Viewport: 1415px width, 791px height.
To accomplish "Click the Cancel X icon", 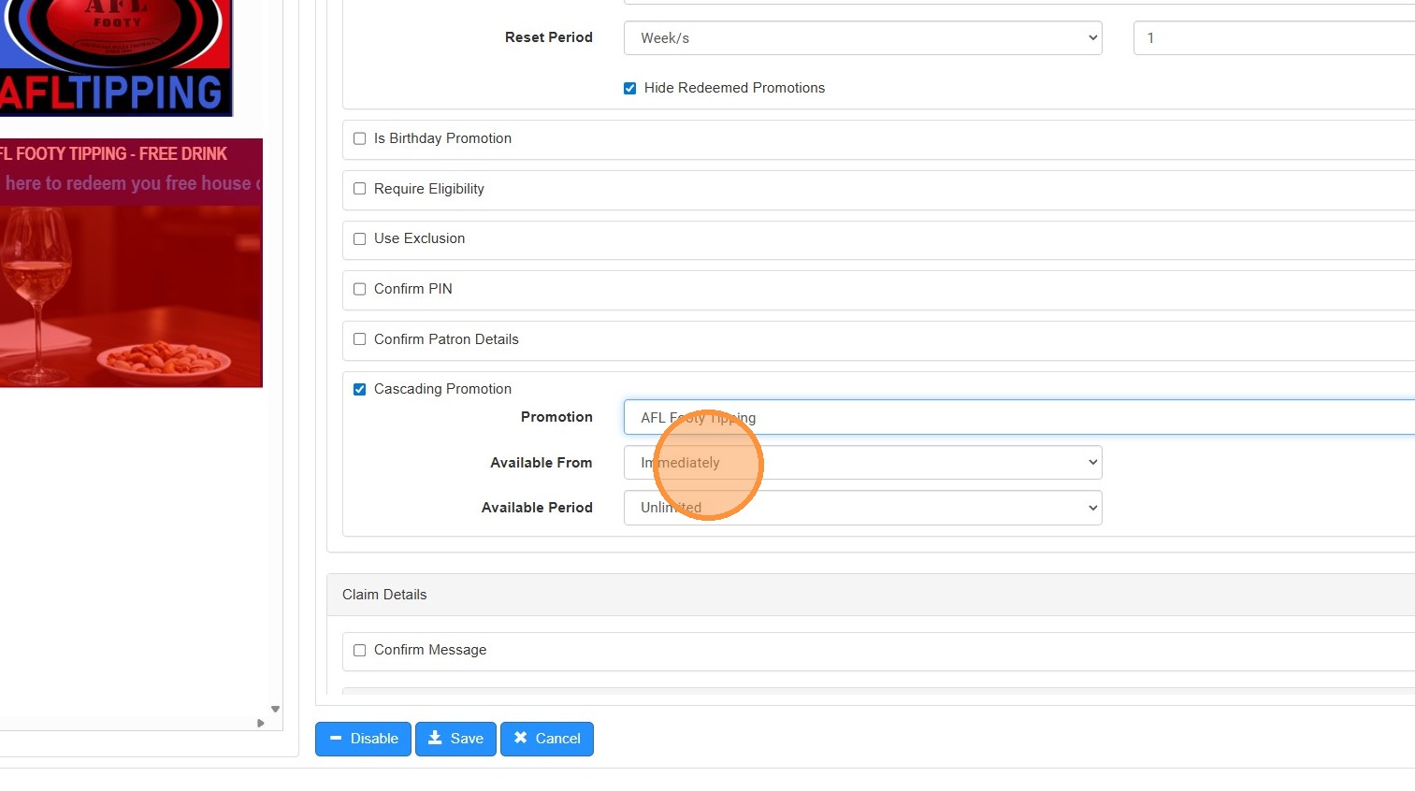I will (521, 738).
